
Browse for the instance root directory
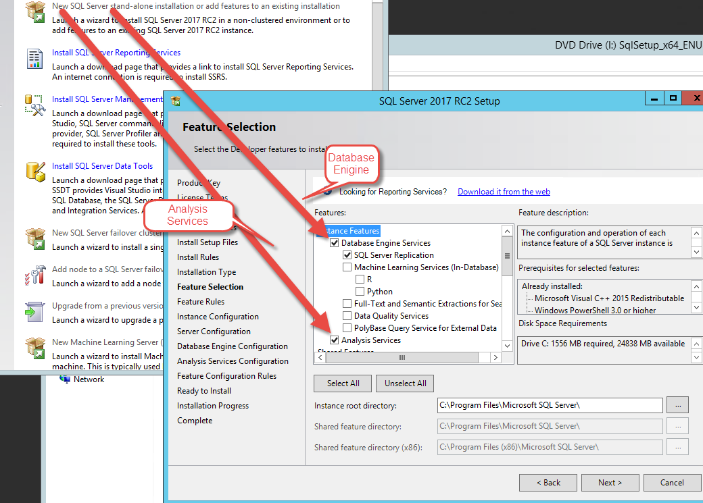pyautogui.click(x=678, y=405)
